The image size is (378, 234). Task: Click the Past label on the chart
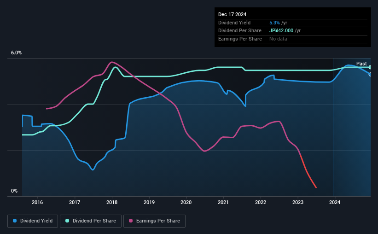[x=361, y=64]
